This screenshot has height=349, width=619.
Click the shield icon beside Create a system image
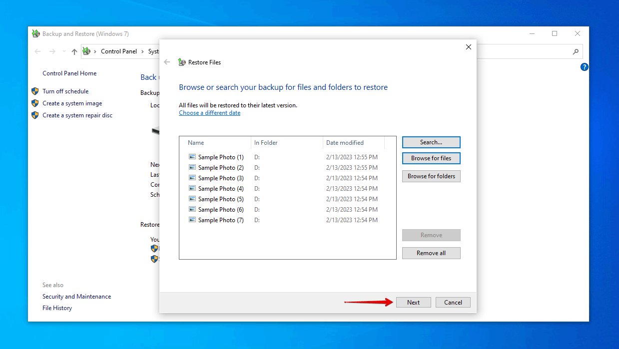[x=35, y=103]
